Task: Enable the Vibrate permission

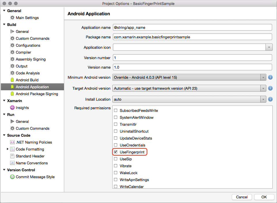Action: tap(116, 166)
